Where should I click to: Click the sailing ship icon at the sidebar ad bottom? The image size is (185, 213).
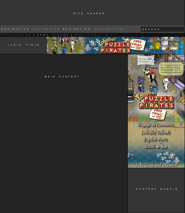[172, 156]
